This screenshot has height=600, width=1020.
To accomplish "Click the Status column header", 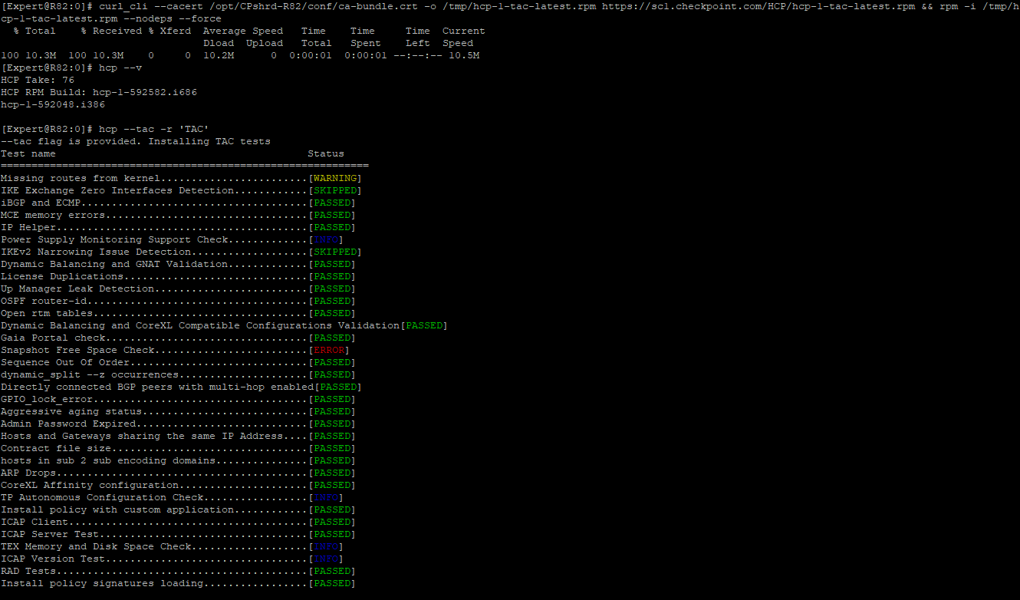I will (x=325, y=153).
